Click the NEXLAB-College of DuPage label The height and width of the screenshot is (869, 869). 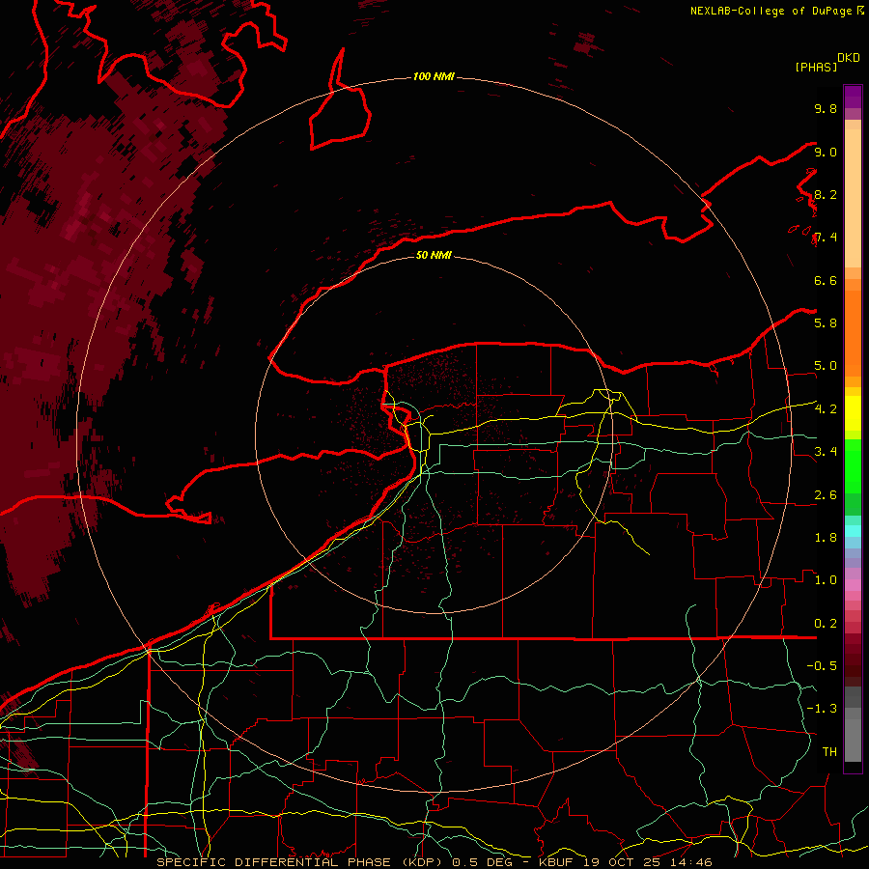click(771, 11)
